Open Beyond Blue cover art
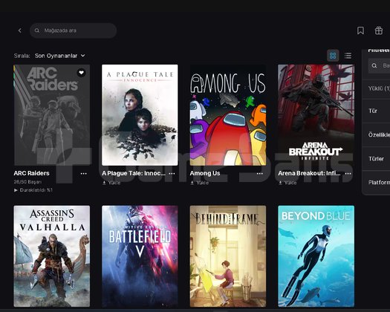Image resolution: width=390 pixels, height=312 pixels. point(316,256)
